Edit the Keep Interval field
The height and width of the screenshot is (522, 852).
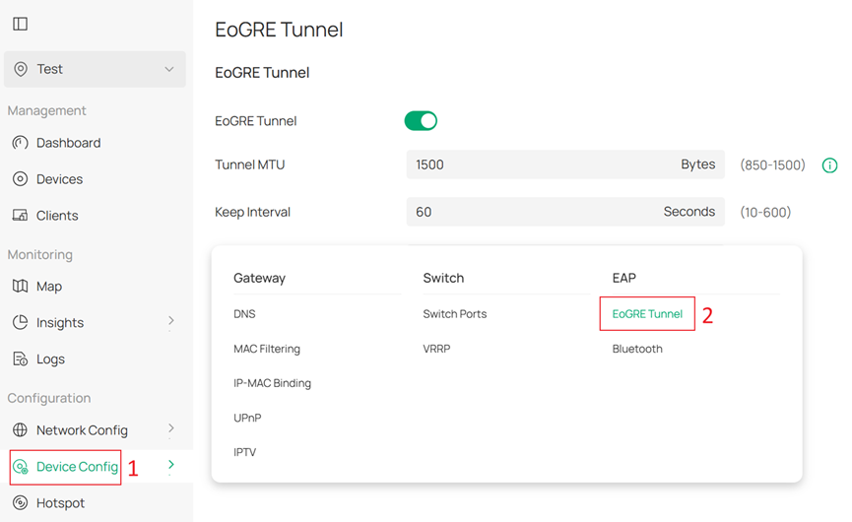[x=565, y=212]
